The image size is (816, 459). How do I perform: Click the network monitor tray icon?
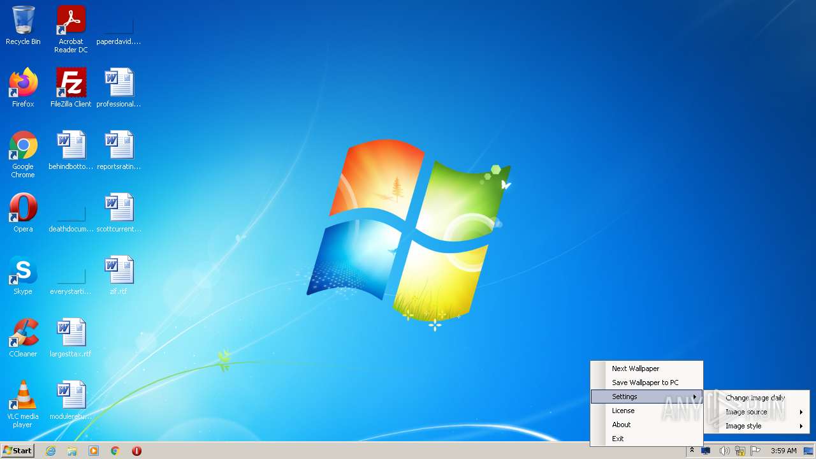click(x=706, y=451)
